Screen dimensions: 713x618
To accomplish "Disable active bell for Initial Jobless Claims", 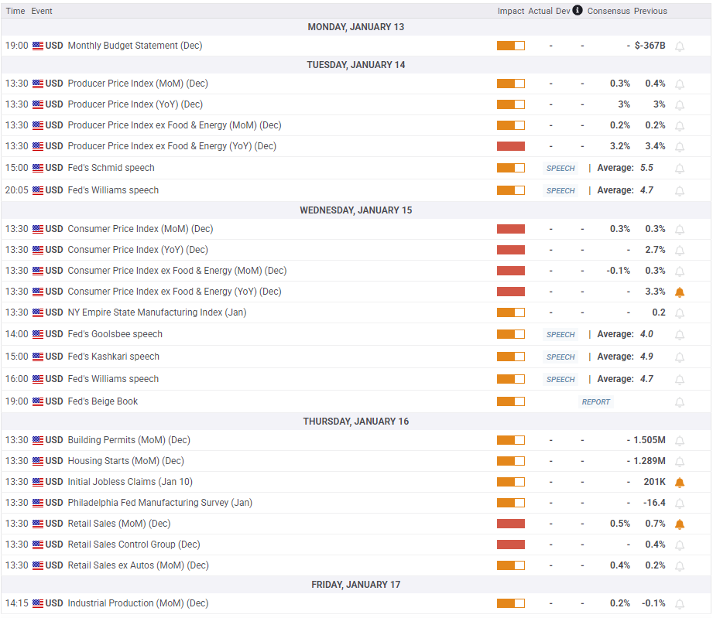I will pos(680,483).
